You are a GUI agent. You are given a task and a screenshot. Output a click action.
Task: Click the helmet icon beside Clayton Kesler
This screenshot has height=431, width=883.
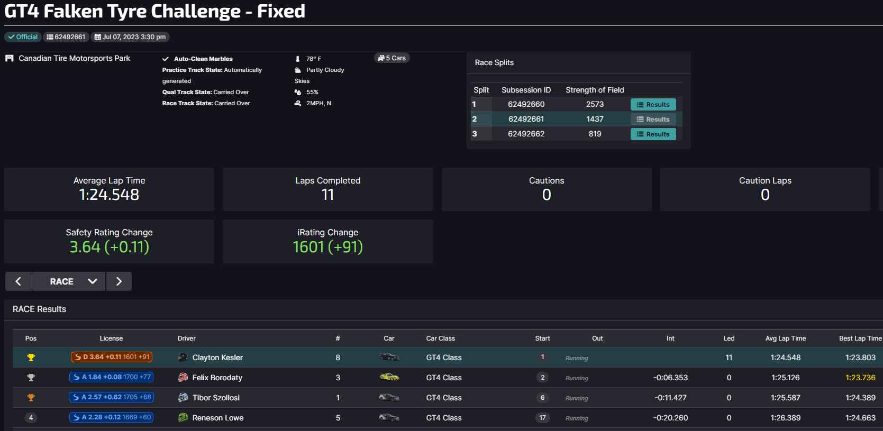tap(183, 357)
